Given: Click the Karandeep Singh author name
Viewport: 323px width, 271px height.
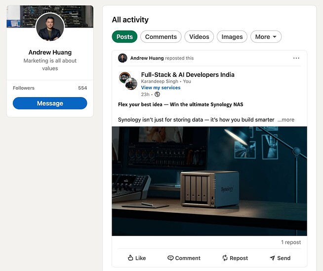Looking at the screenshot, I should pos(160,81).
